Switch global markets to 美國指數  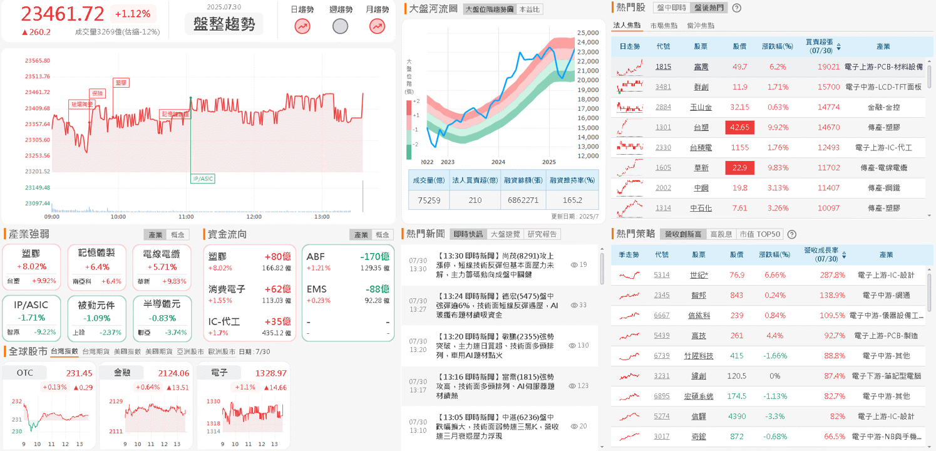pos(126,352)
